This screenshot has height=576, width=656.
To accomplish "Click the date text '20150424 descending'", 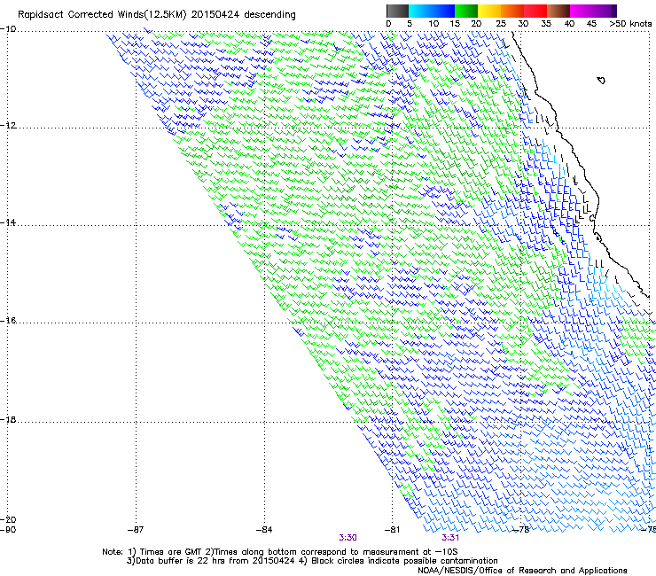I will [x=244, y=14].
